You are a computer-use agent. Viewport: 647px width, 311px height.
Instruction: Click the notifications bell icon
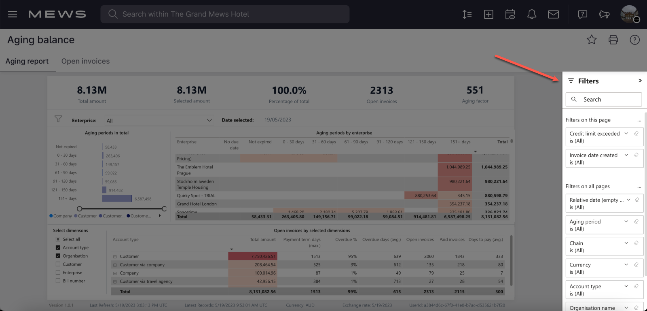point(532,15)
